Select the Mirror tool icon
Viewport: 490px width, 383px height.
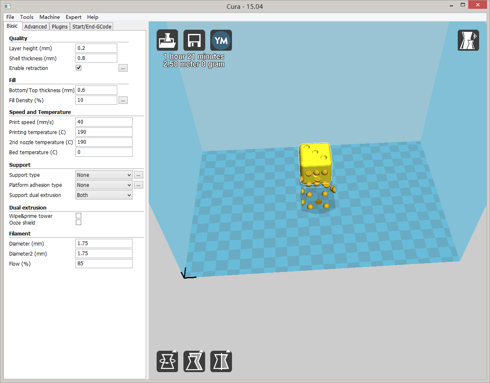(x=221, y=361)
